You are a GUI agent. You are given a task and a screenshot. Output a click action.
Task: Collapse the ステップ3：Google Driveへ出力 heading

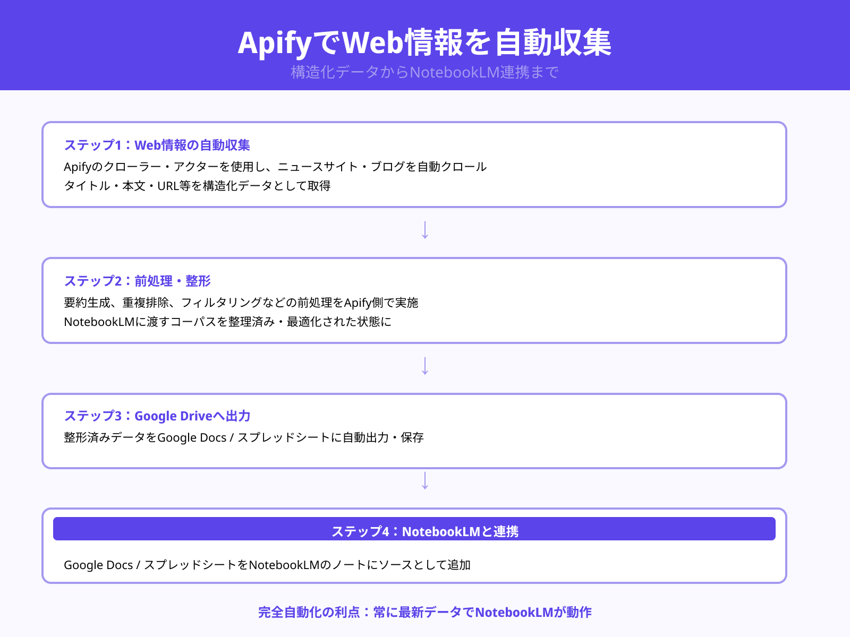(x=158, y=416)
